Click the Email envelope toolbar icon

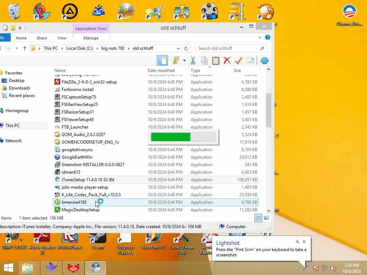point(250,61)
